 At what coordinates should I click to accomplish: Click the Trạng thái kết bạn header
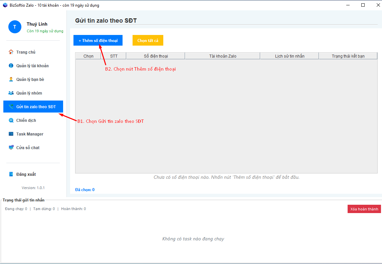tap(348, 56)
